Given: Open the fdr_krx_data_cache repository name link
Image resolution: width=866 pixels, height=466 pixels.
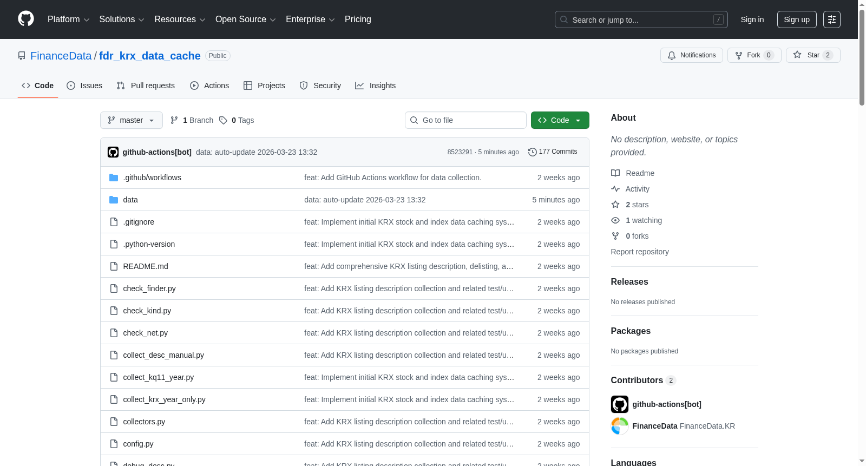Looking at the screenshot, I should (150, 56).
